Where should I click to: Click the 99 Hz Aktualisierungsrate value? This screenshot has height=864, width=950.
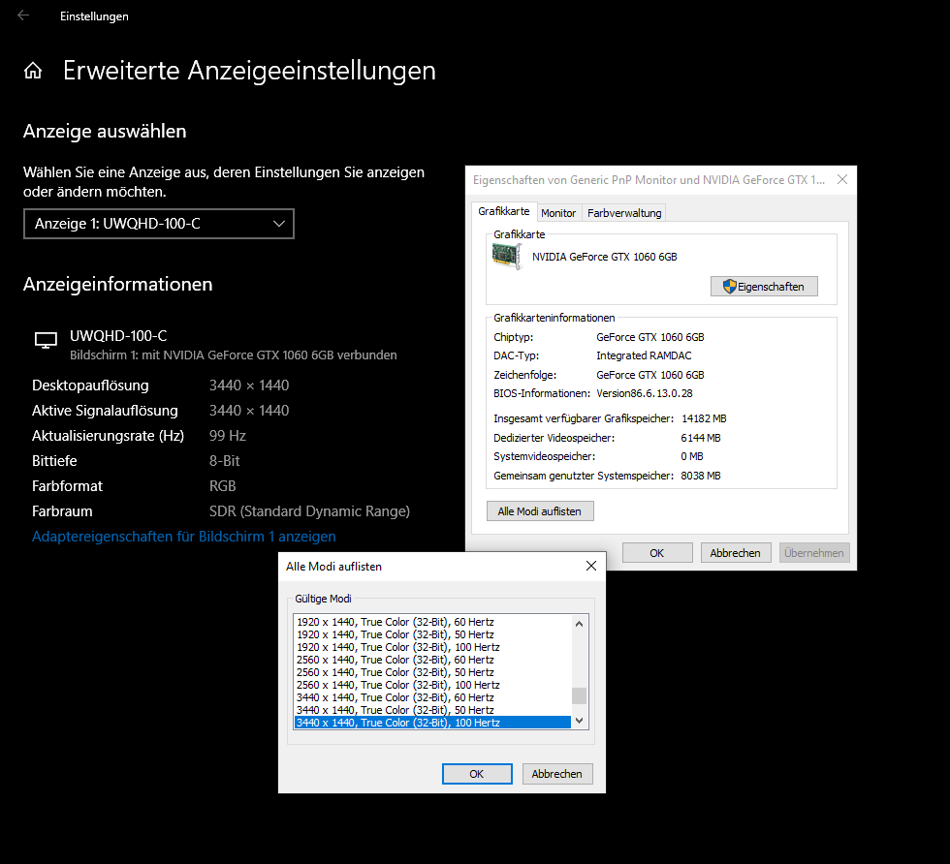point(227,436)
